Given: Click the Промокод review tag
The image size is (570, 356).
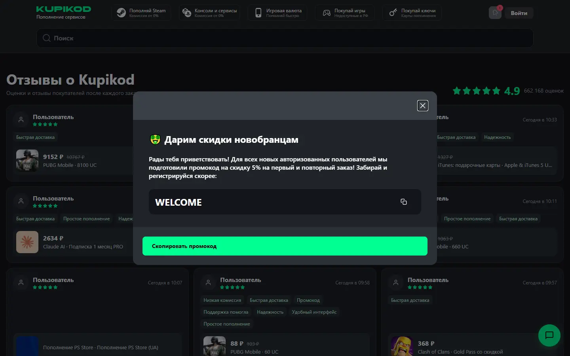Looking at the screenshot, I should (x=308, y=300).
